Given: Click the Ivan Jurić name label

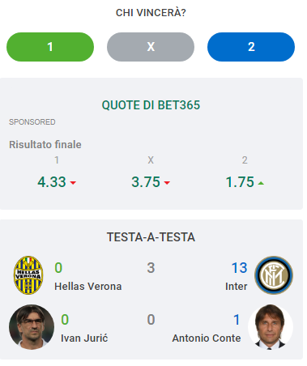Looking at the screenshot, I should click(x=84, y=338).
